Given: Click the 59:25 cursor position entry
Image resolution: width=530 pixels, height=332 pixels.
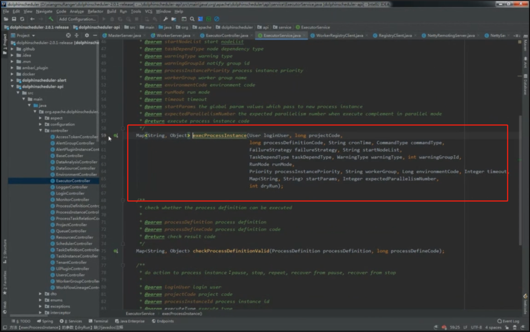Looking at the screenshot, I should [x=454, y=327].
